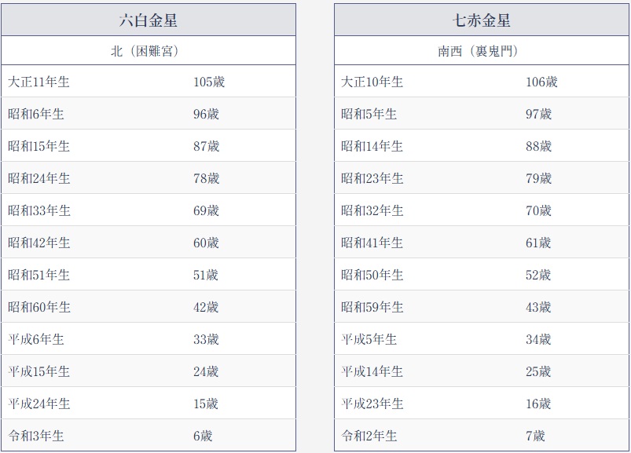Click the 昭和50年生 cell
The height and width of the screenshot is (453, 631).
(372, 275)
